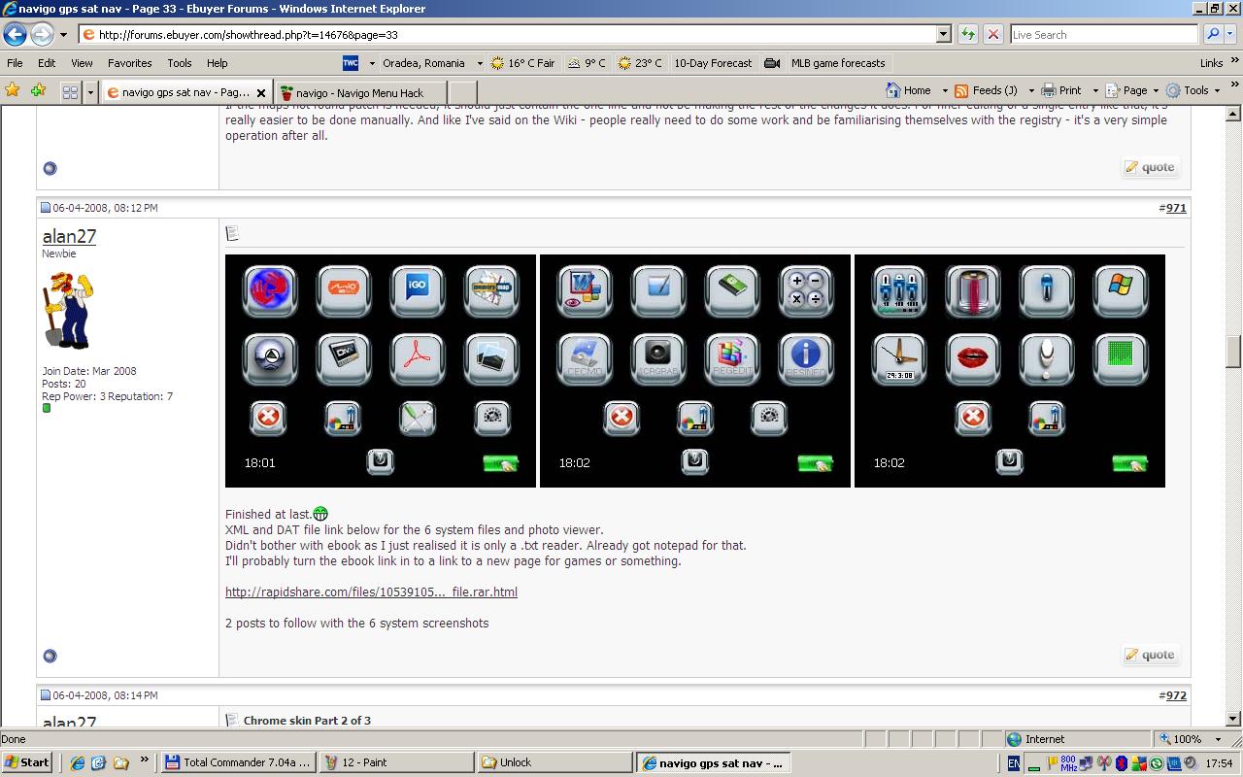This screenshot has width=1243, height=777.
Task: Click the Windows flag icon in third screenshot
Action: tap(1121, 289)
